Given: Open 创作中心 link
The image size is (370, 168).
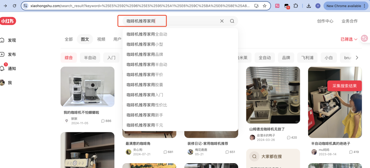Looking at the screenshot, I should click(325, 21).
